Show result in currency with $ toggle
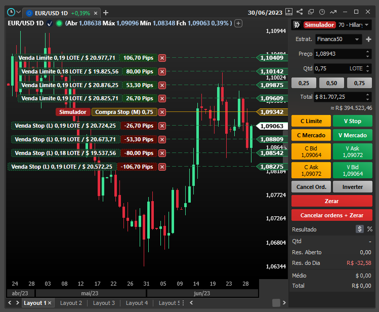This screenshot has width=379, height=312. pos(360,229)
